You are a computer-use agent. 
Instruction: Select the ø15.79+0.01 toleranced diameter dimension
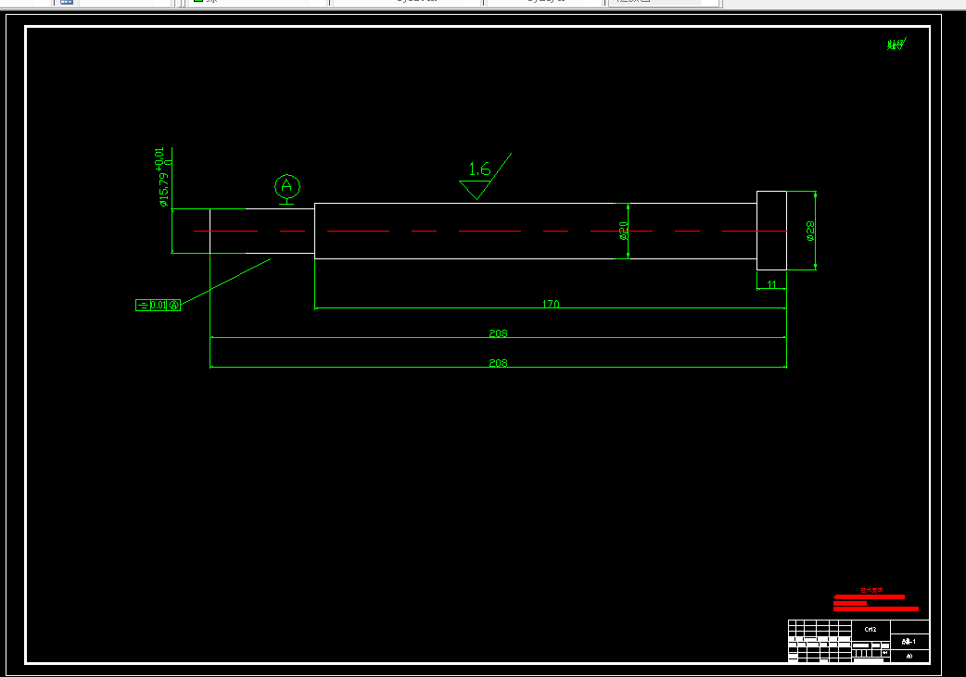[163, 177]
